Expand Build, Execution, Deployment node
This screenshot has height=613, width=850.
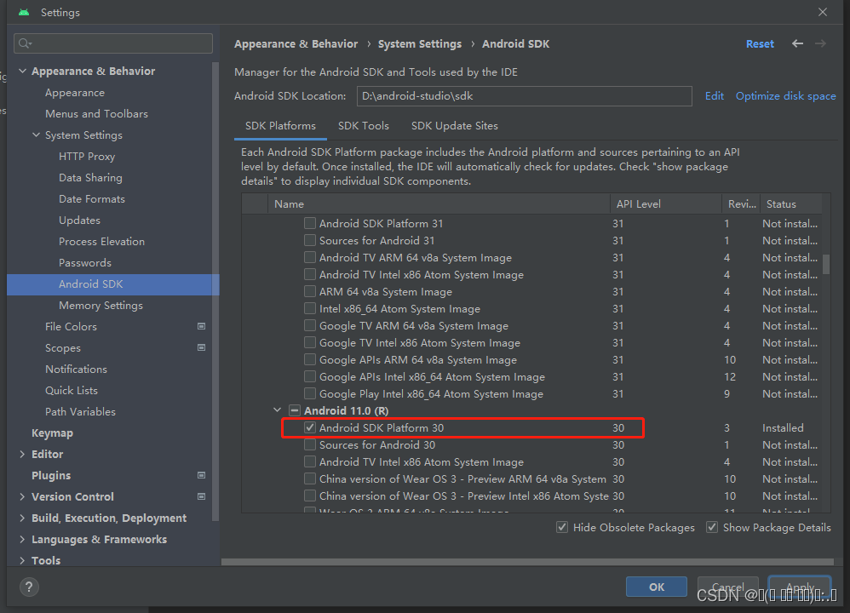(x=22, y=518)
